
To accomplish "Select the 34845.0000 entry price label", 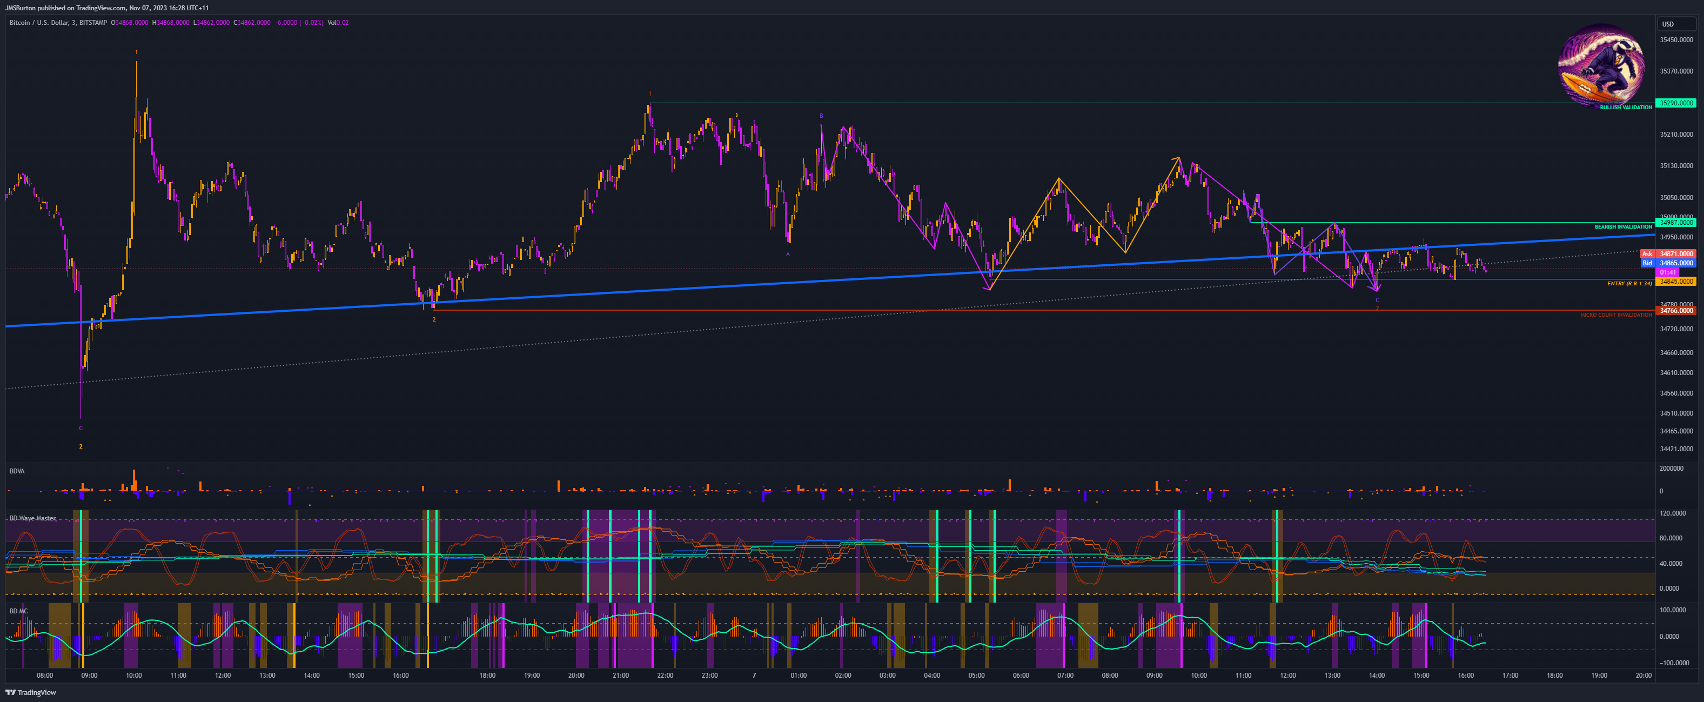I will click(1676, 281).
